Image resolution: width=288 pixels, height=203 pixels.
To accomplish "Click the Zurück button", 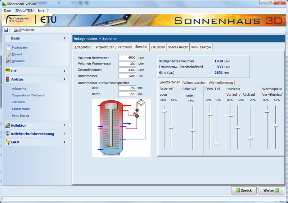I will 244,190.
